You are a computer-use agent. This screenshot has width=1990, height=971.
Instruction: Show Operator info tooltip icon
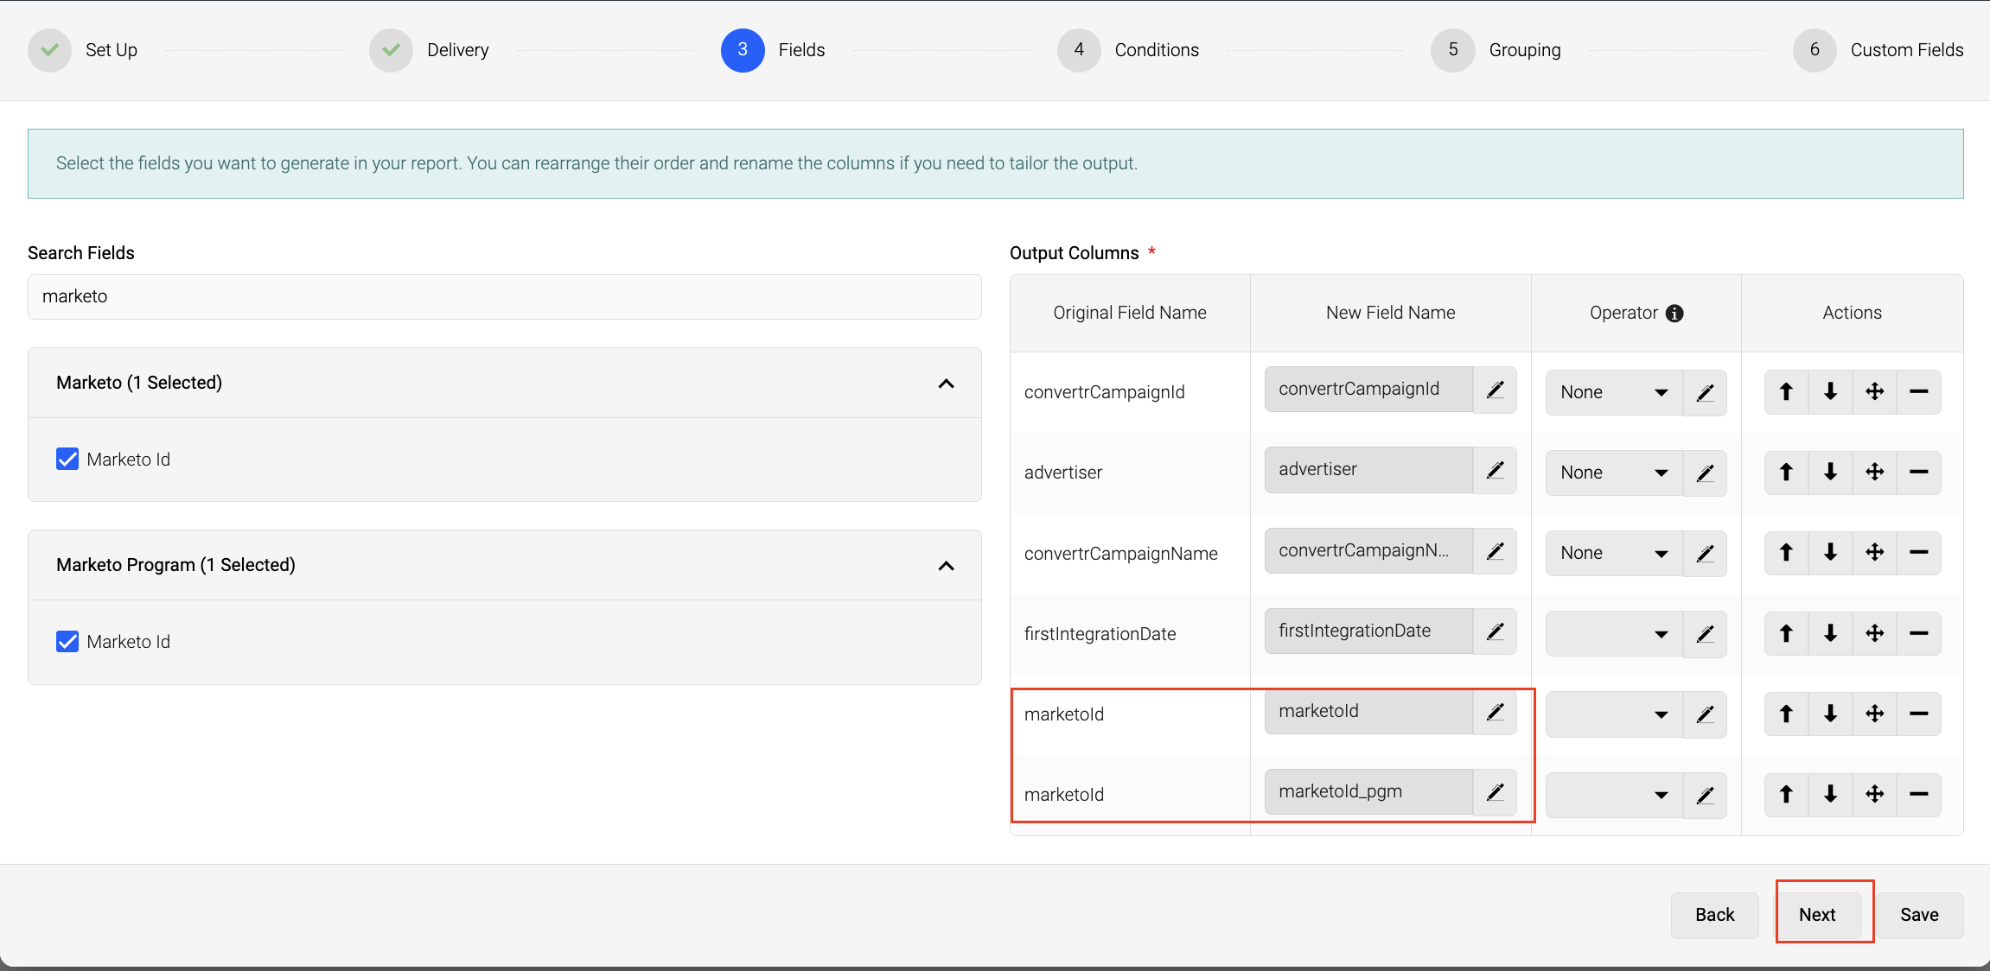click(x=1674, y=314)
